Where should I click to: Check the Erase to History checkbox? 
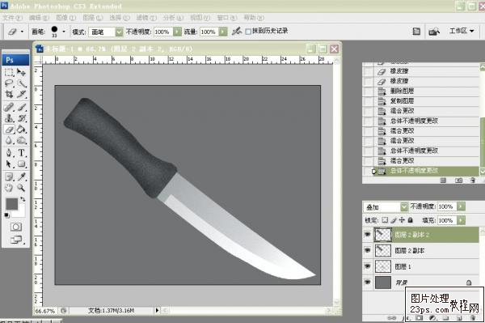coord(248,32)
